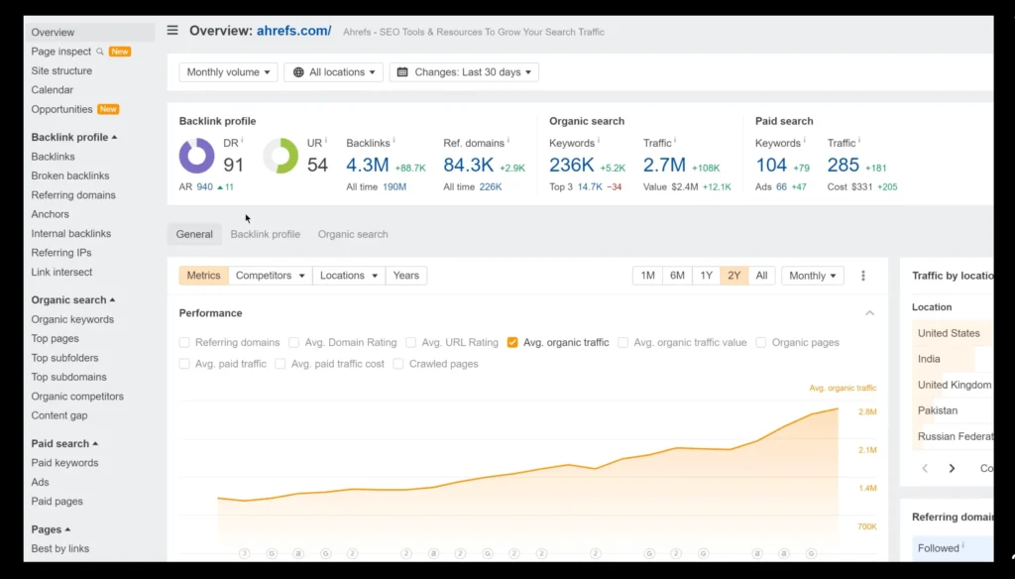Click info icon beside Organic search Traffic
This screenshot has height=579, width=1015.
pos(675,140)
